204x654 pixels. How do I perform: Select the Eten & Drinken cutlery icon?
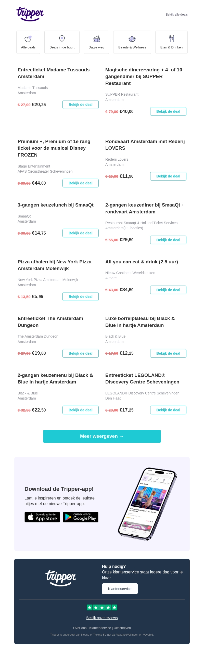[172, 39]
